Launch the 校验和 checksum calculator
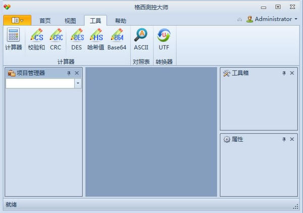Screen dimensions: 303x213 [36, 39]
